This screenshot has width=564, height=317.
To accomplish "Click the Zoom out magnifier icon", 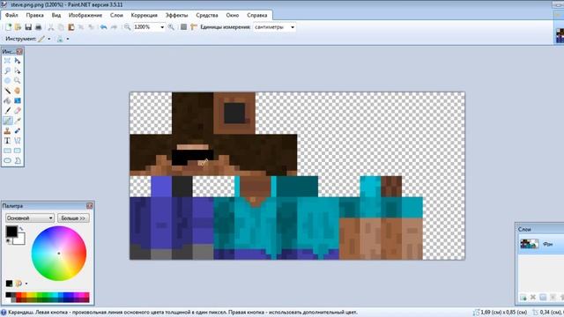I will (127, 27).
